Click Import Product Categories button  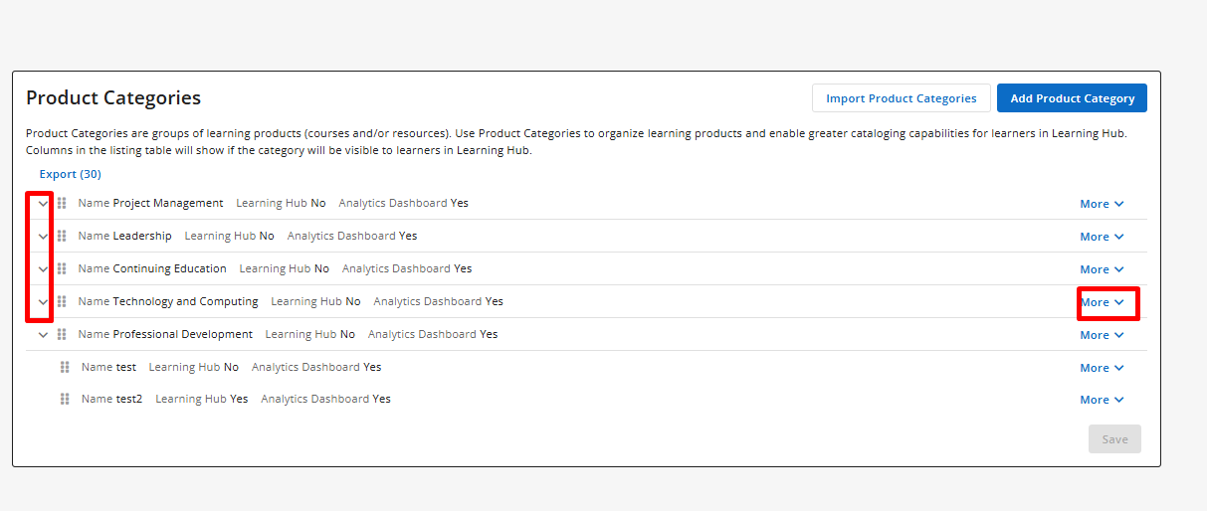click(901, 98)
